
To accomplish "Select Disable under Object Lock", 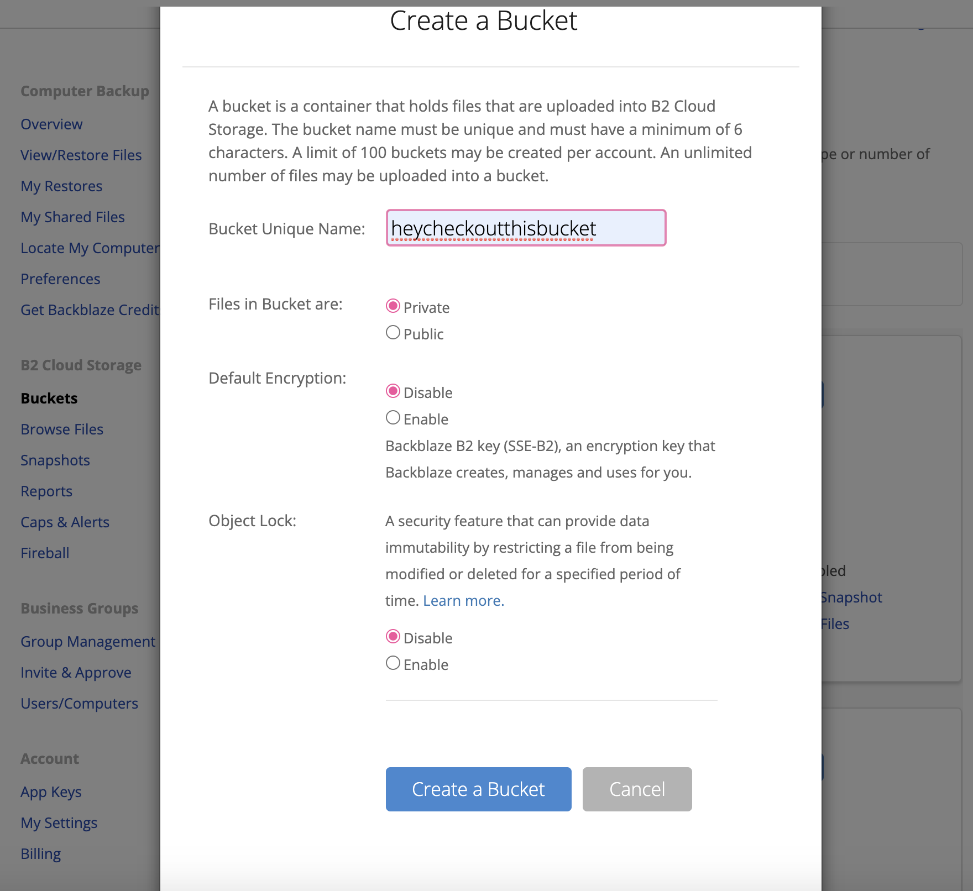I will [x=393, y=637].
